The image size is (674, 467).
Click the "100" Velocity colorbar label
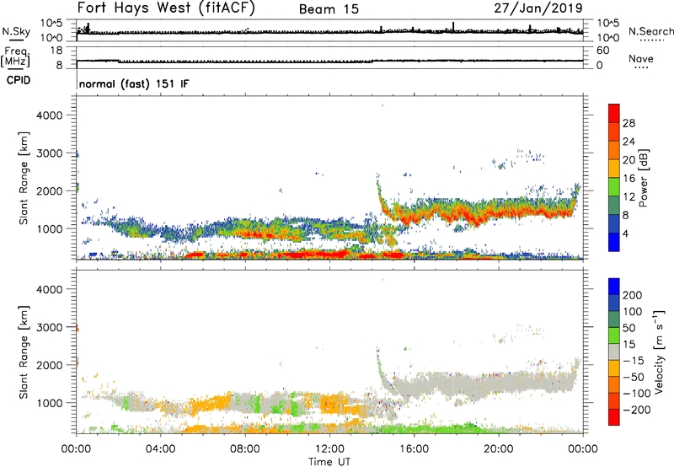coord(633,312)
